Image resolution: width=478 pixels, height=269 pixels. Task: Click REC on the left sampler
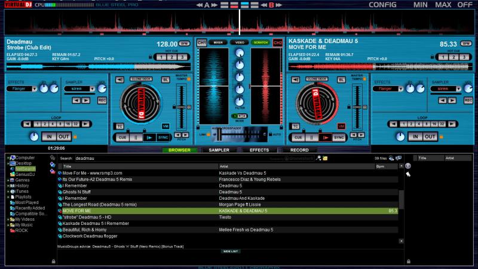point(102,100)
